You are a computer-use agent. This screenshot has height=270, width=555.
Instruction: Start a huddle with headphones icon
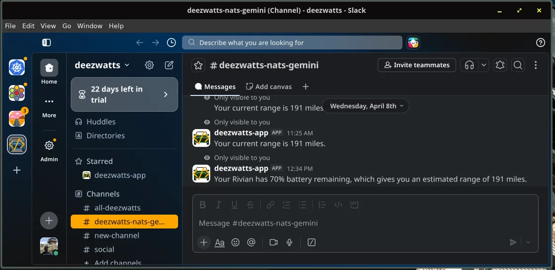(469, 65)
